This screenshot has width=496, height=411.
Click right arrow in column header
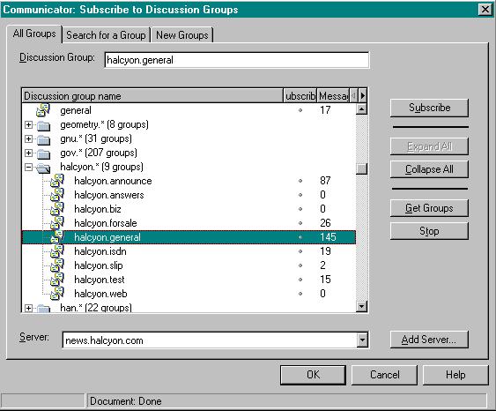coord(362,95)
